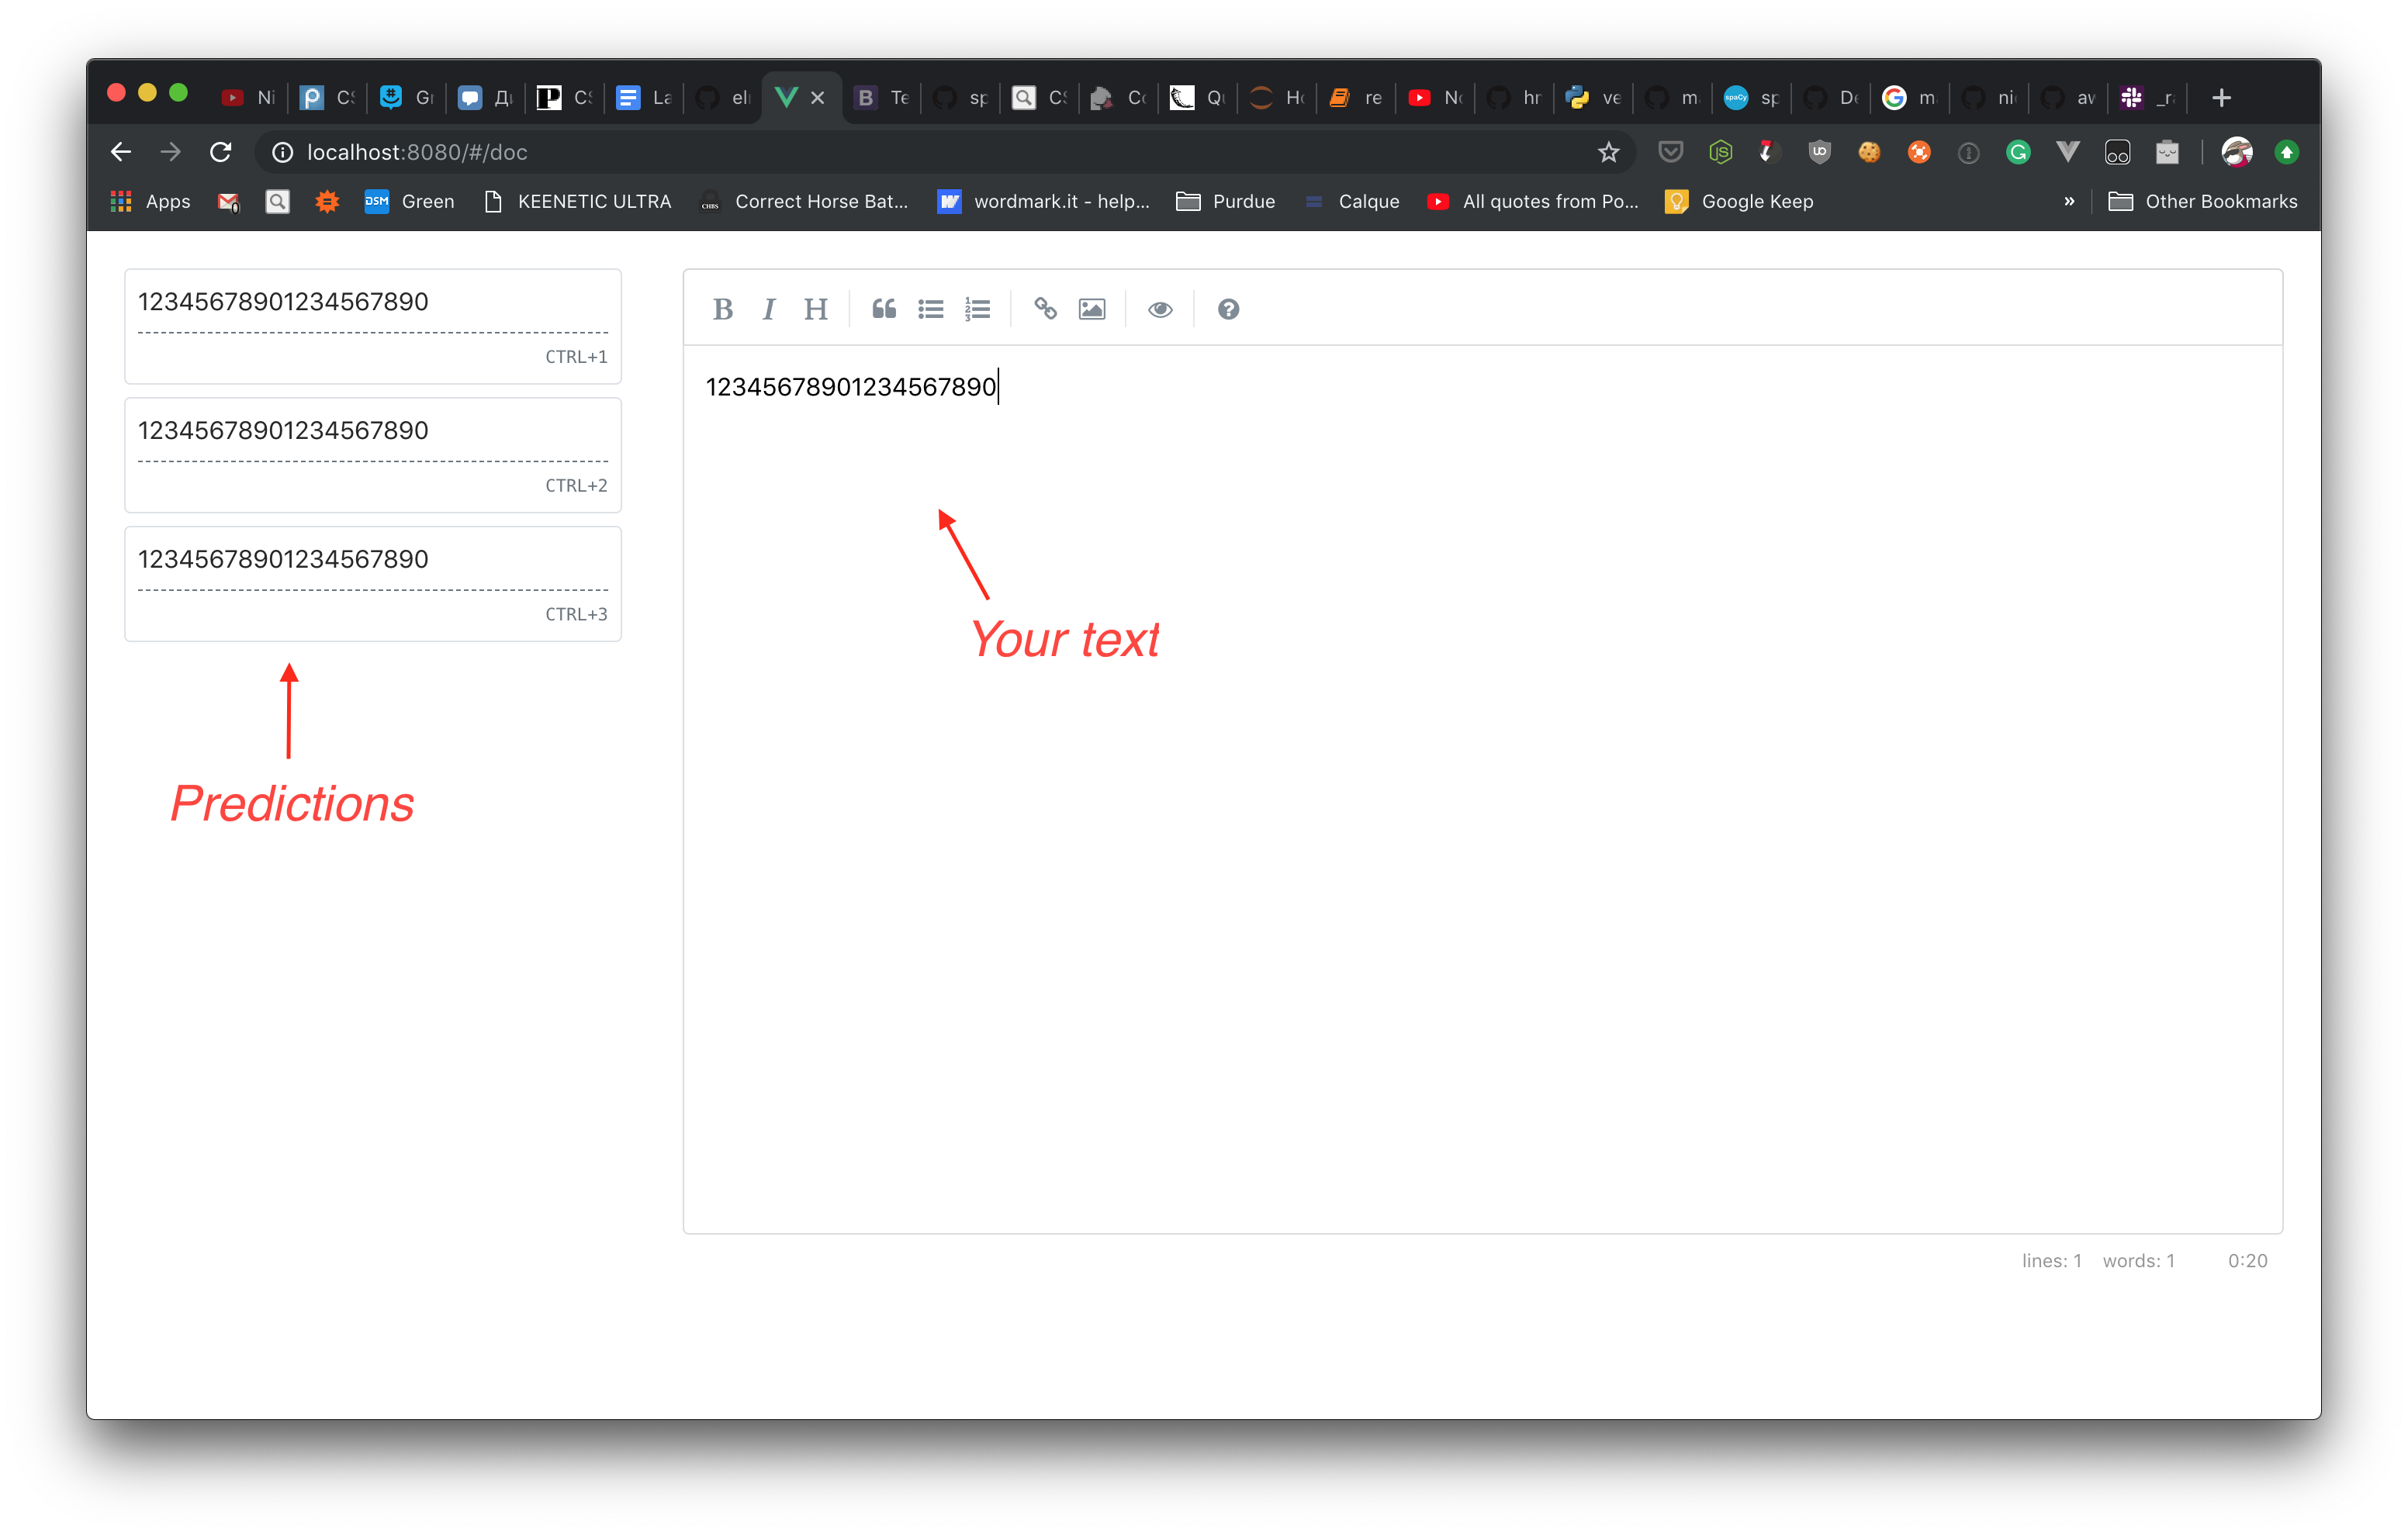
Task: Open a new browser tab
Action: click(2221, 98)
